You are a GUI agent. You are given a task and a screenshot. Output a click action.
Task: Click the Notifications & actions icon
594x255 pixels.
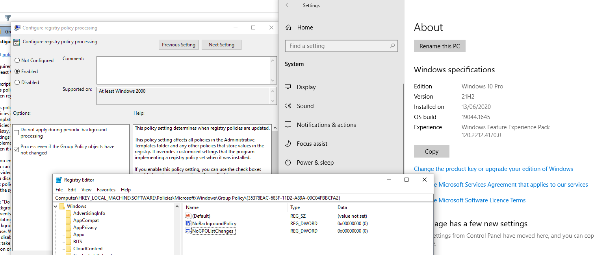(288, 125)
